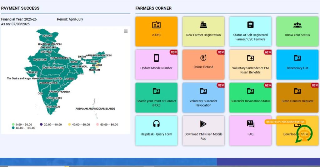Select LADAKH on the India map
Viewport: 320px width, 167px height.
[x=47, y=36]
